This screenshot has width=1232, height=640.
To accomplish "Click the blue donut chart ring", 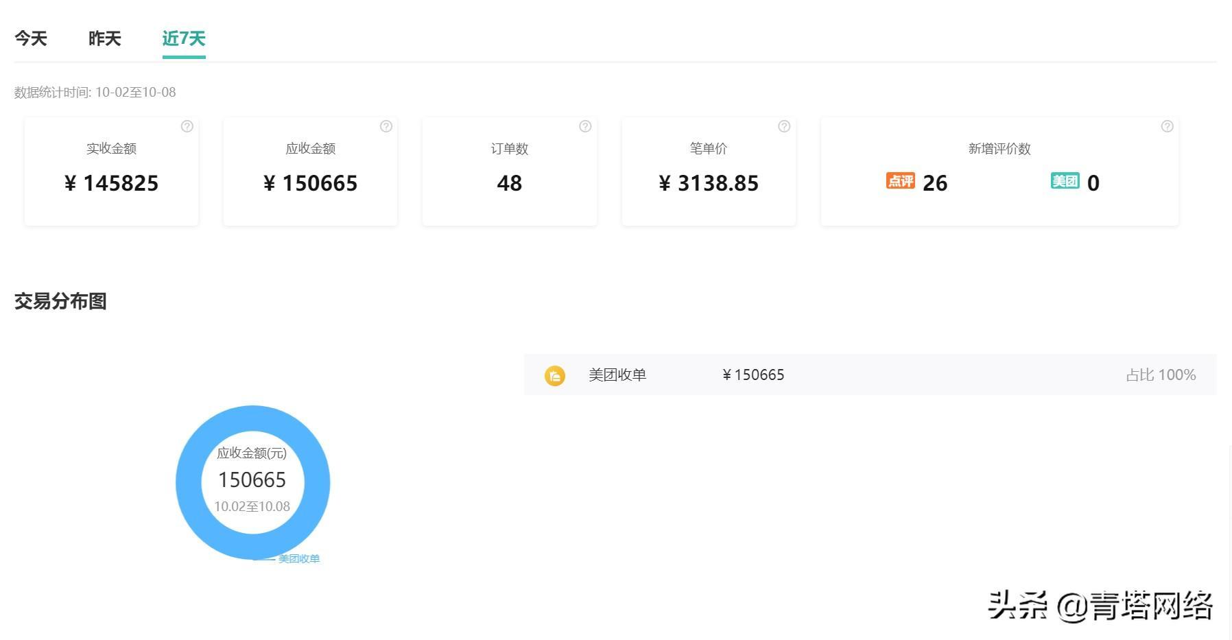I will coord(189,482).
